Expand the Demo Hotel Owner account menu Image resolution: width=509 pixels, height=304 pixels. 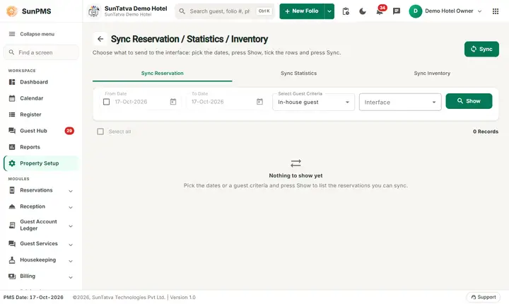click(479, 11)
